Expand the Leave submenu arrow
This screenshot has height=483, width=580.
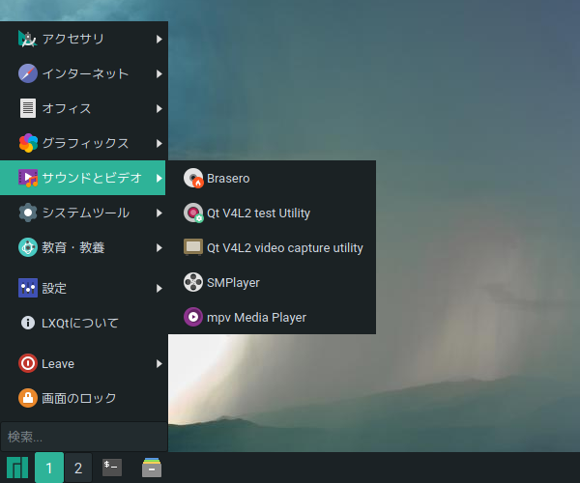[159, 363]
